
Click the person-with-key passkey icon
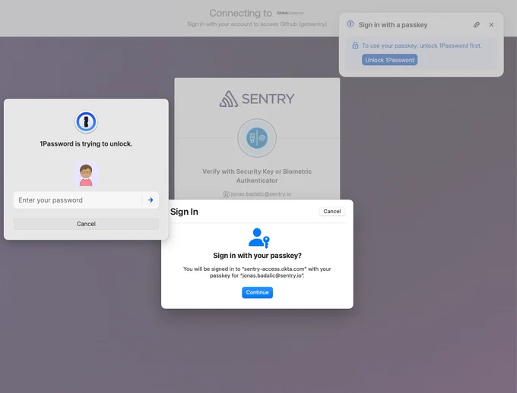(258, 238)
